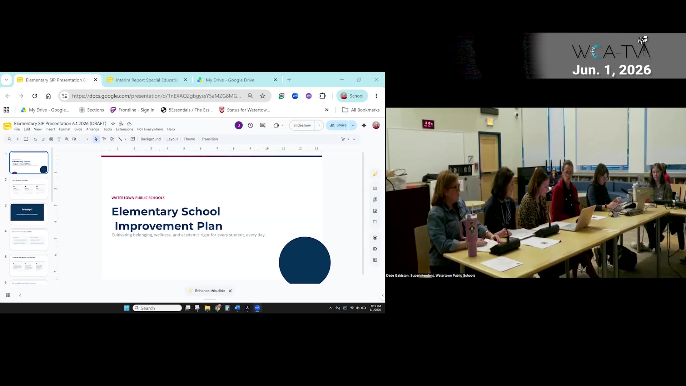
Task: Open the comments panel icon
Action: [x=263, y=125]
